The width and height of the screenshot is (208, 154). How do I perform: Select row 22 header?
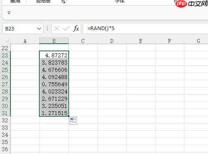pyautogui.click(x=5, y=48)
